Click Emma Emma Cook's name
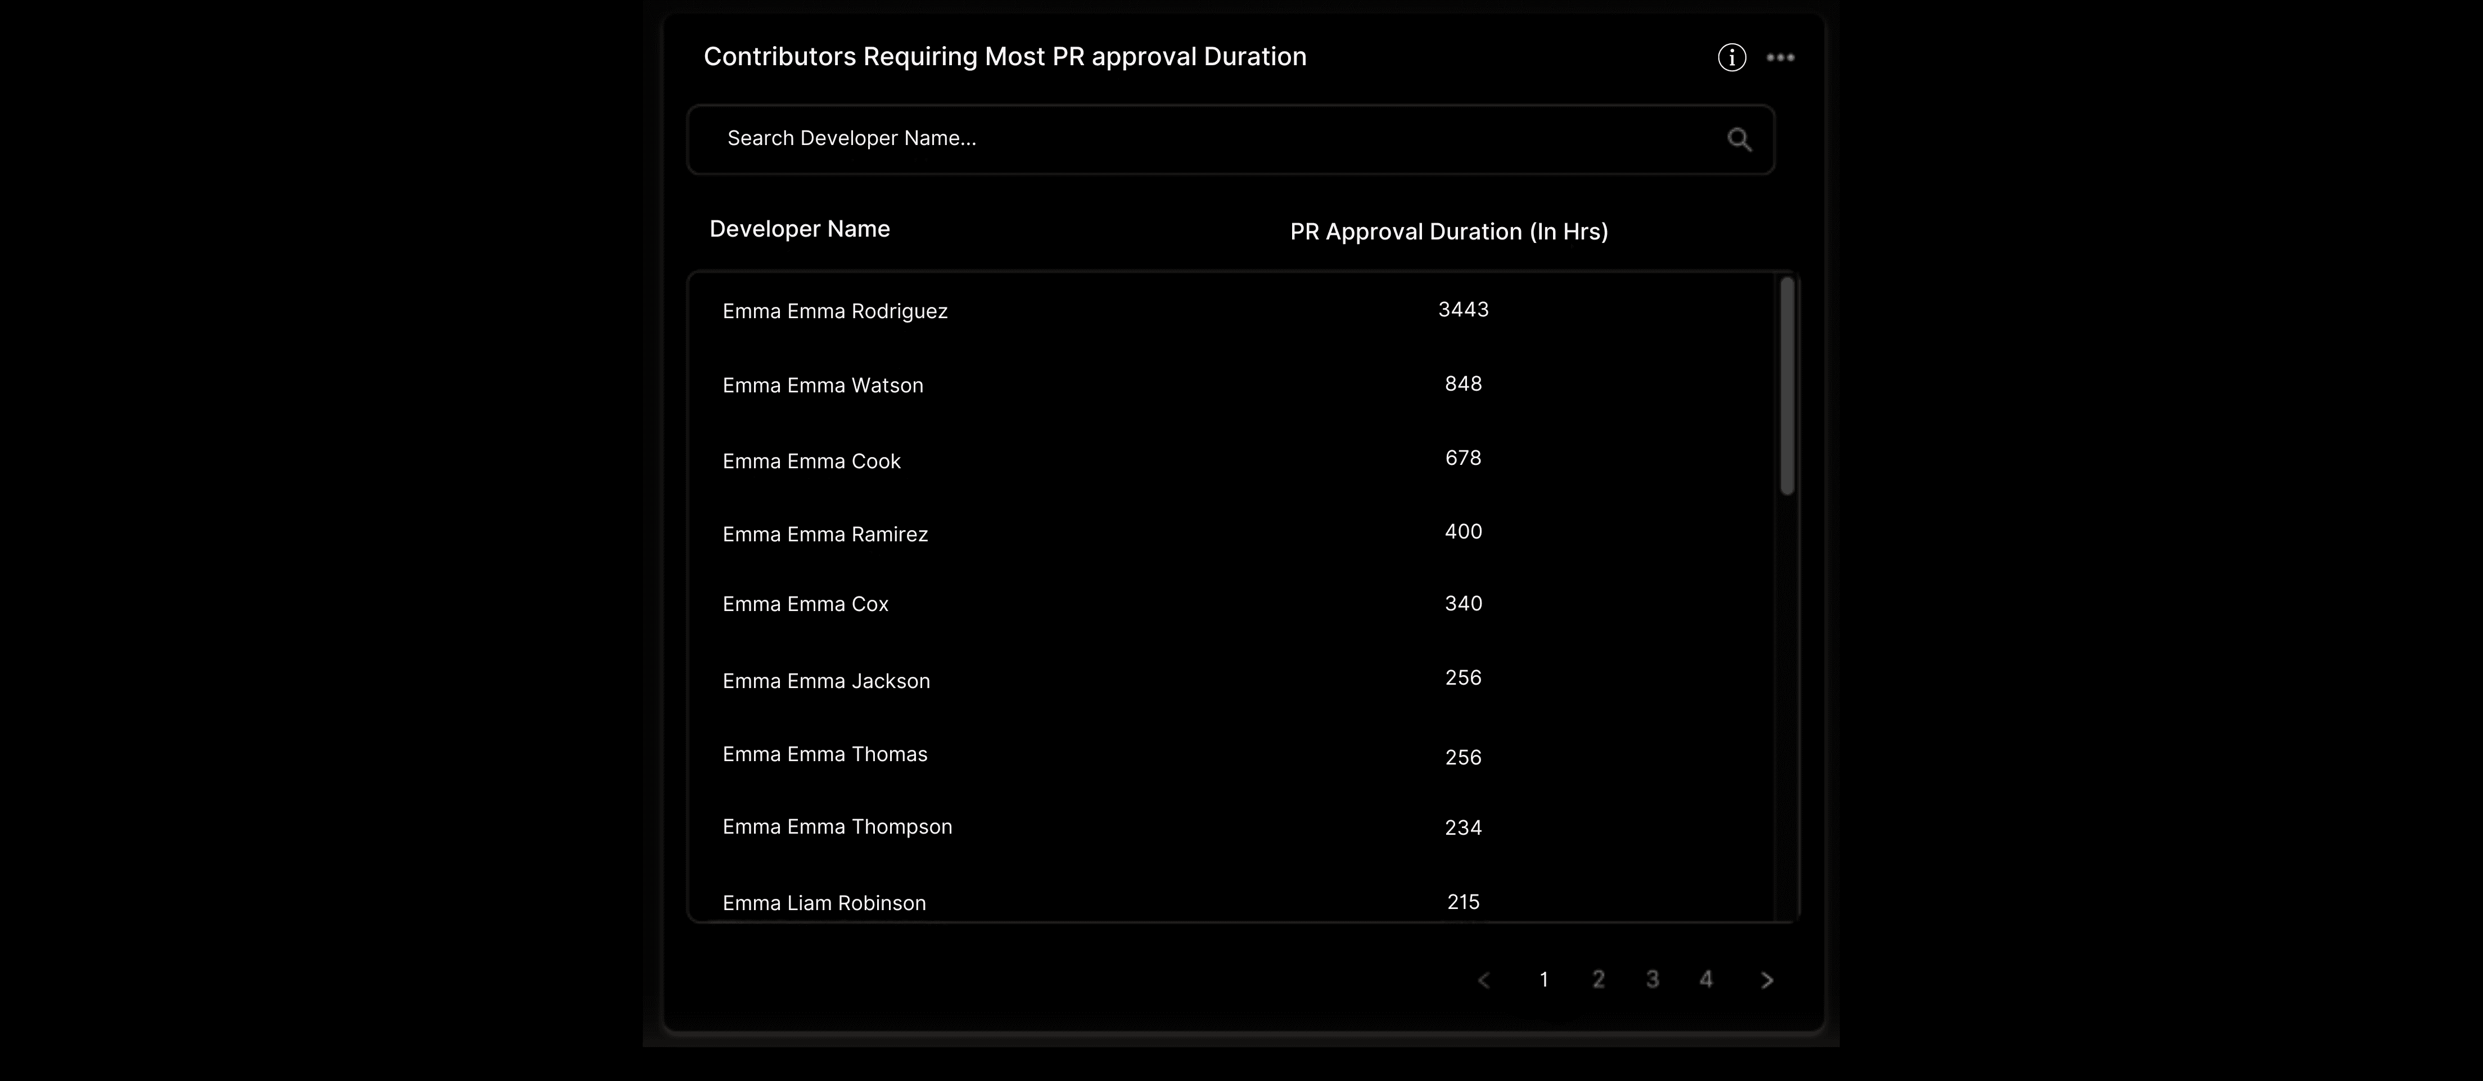This screenshot has height=1081, width=2483. [811, 460]
